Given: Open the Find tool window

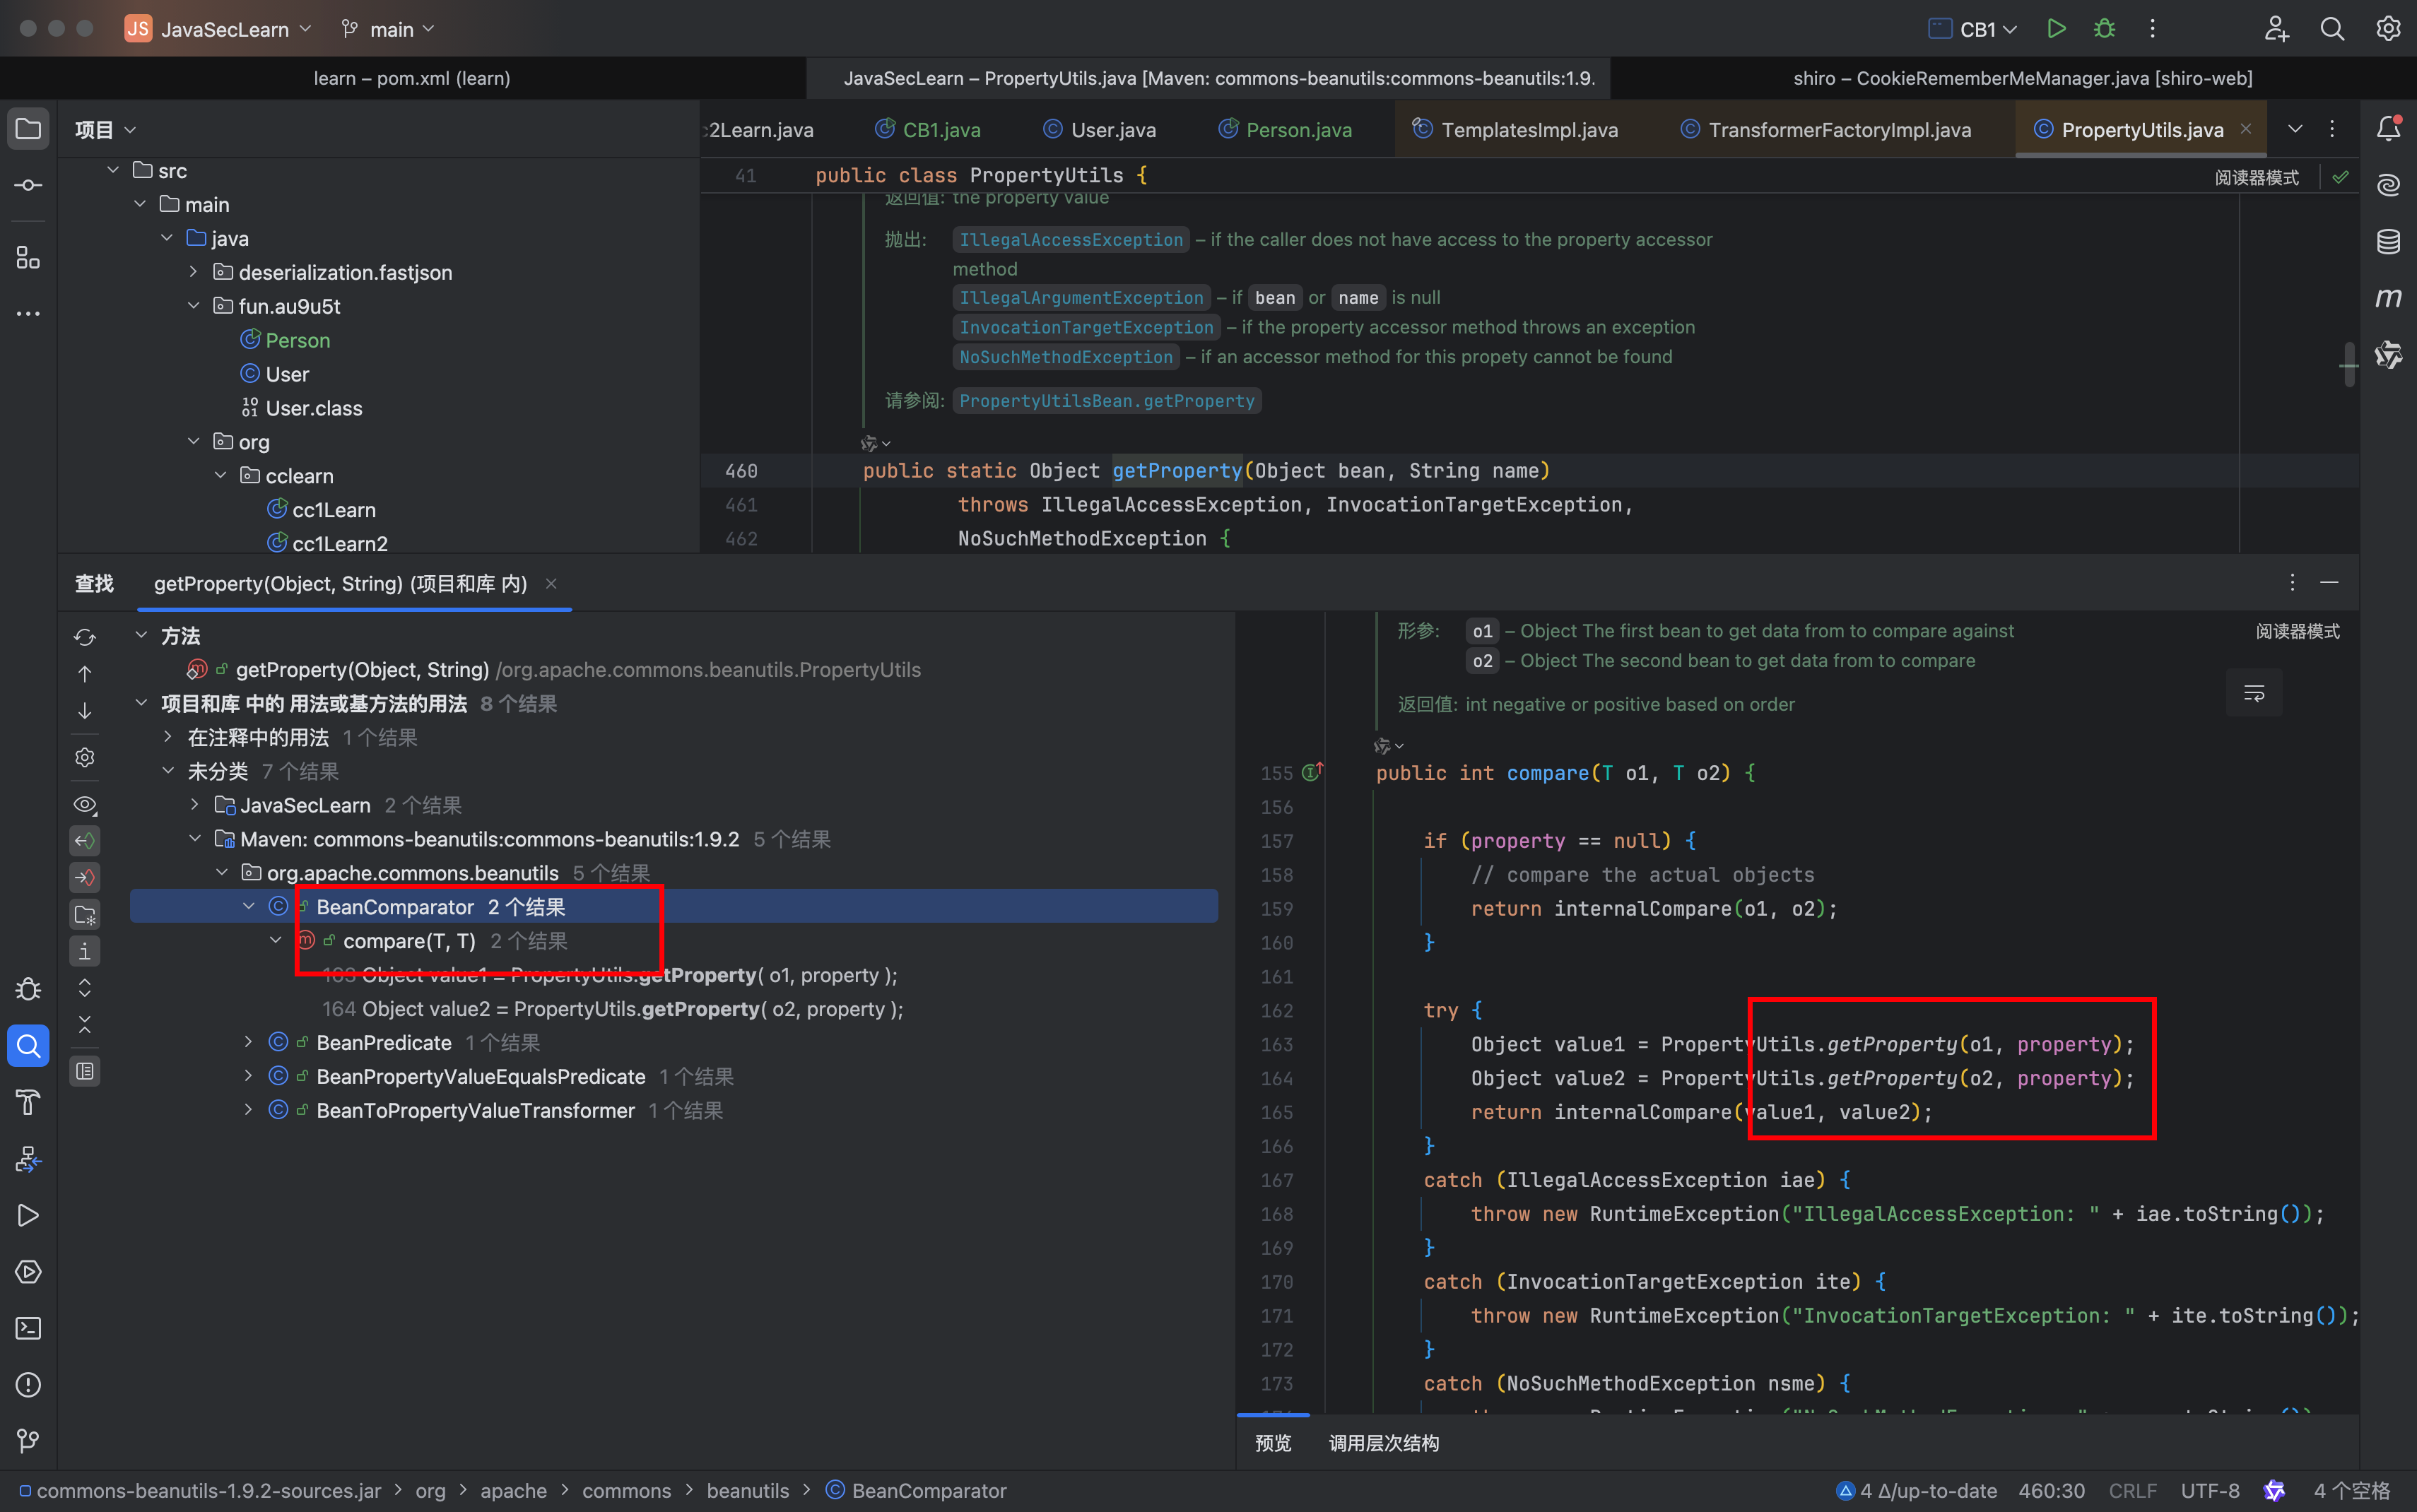Looking at the screenshot, I should (28, 1046).
